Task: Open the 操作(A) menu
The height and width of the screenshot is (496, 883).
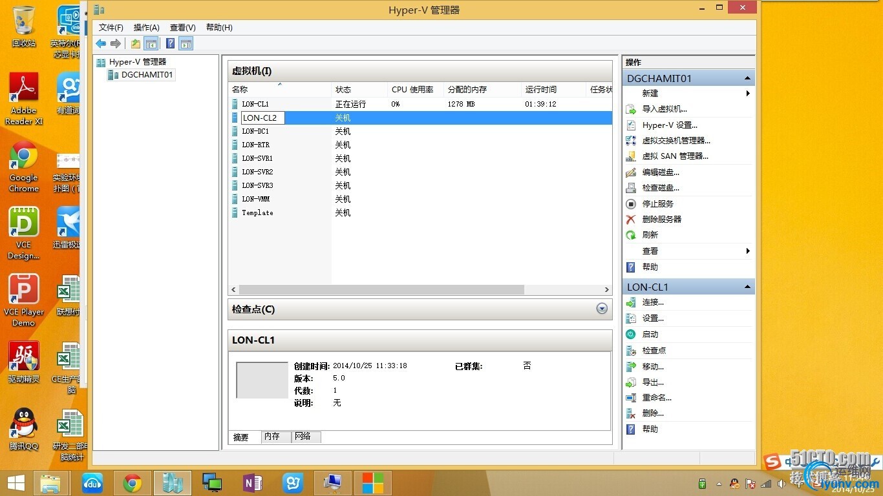Action: coord(147,27)
